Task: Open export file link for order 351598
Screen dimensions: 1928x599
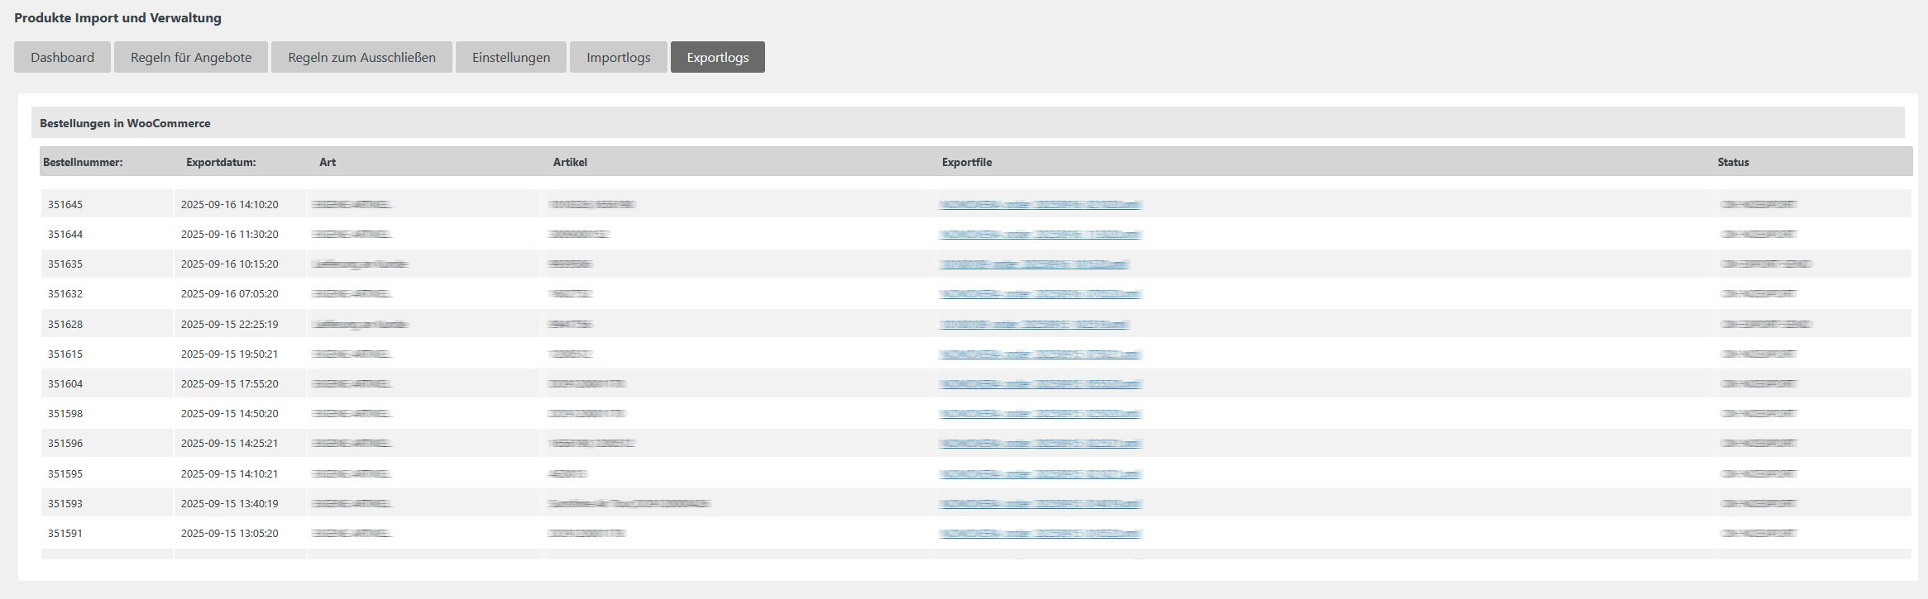Action: (1041, 414)
